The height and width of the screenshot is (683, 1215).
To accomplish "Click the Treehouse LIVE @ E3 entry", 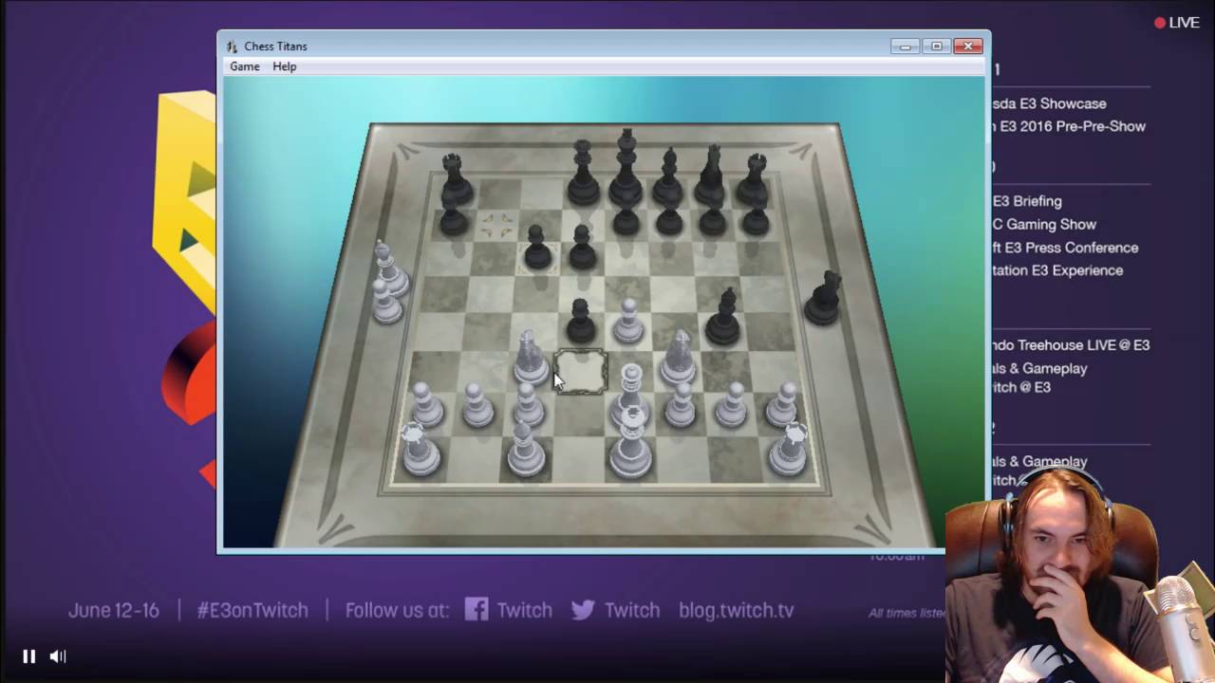I will pos(1071,345).
